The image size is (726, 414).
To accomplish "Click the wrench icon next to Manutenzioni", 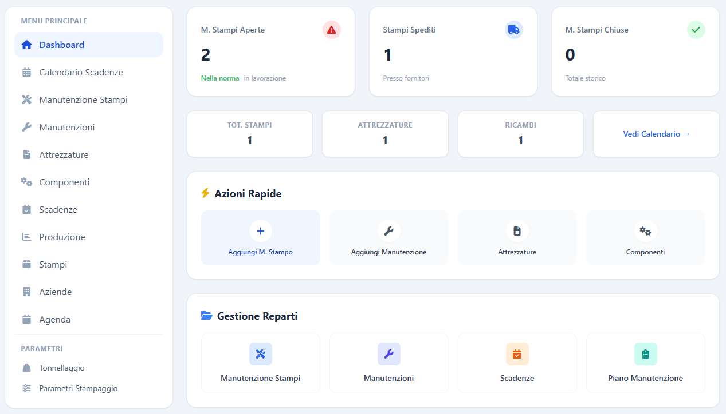I will 26,127.
